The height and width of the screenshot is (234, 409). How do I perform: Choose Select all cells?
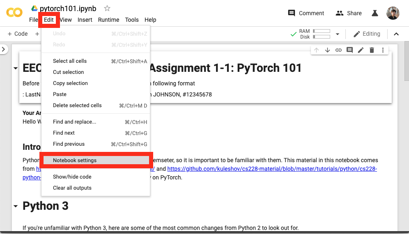(96, 61)
